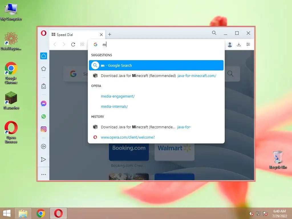Open WhatsApp in the sidebar
This screenshot has height=219, width=292.
[44, 116]
